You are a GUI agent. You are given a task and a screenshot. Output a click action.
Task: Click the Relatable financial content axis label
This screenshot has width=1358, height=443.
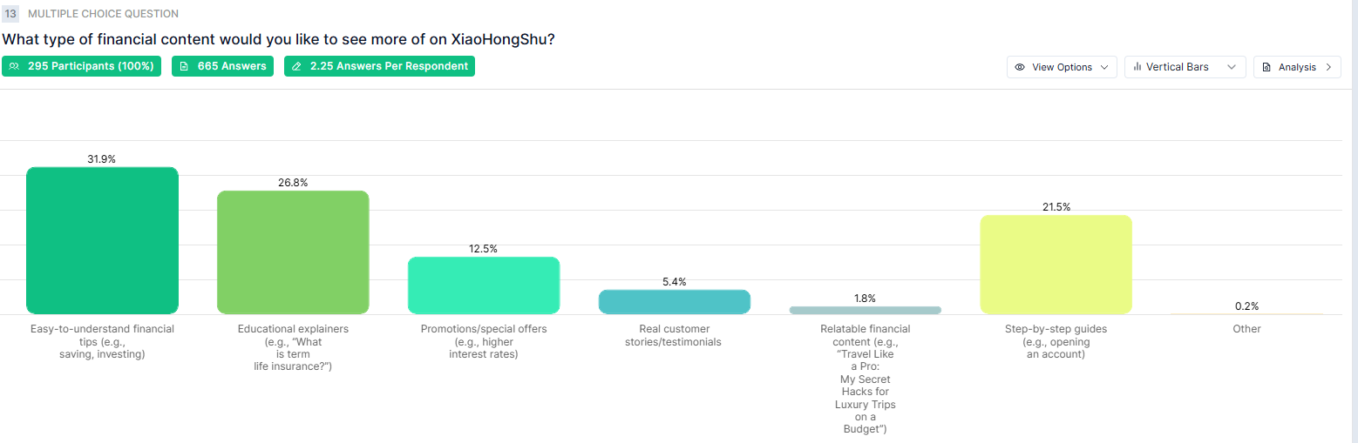[865, 379]
